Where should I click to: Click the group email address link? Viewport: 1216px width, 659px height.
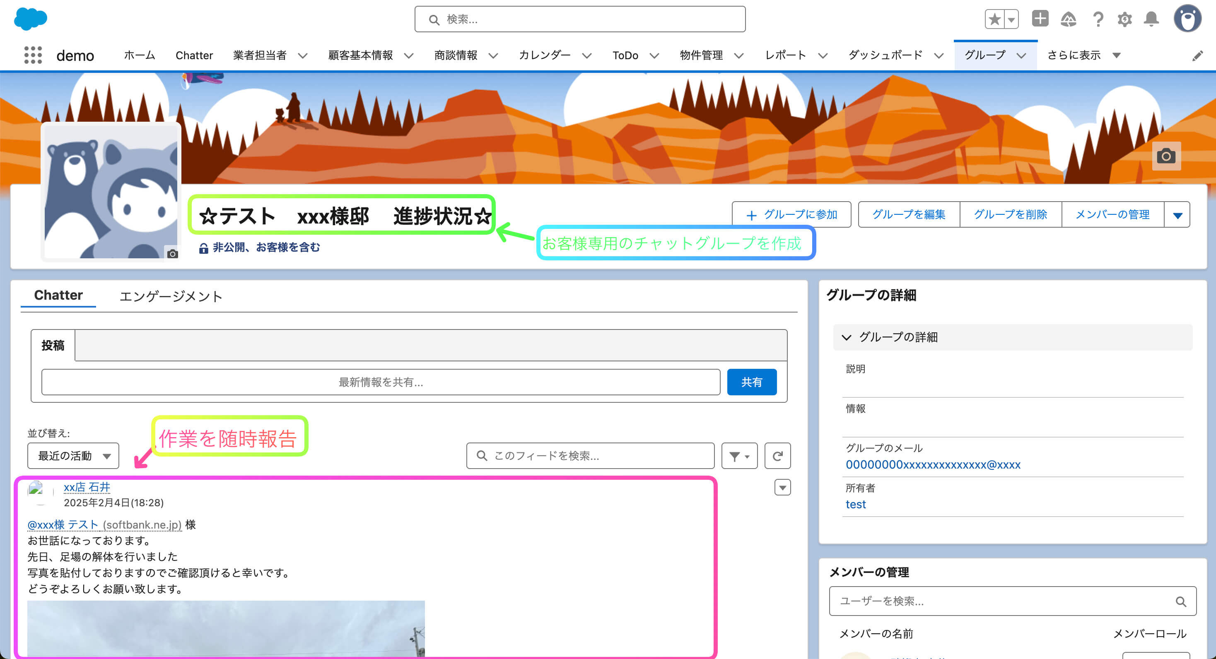[x=933, y=464]
